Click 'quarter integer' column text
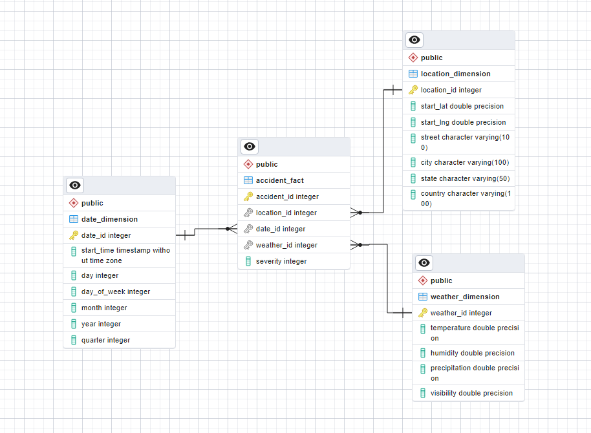 click(105, 341)
